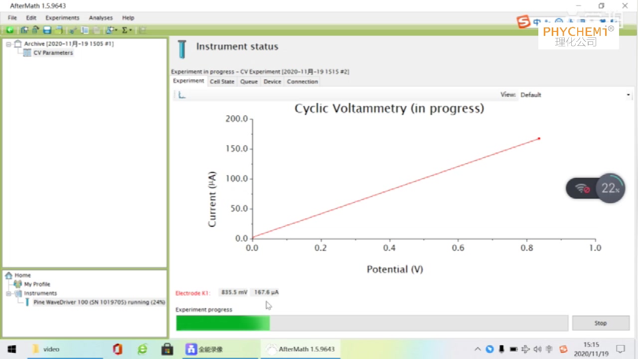638x359 pixels.
Task: Switch to the Experiment tab
Action: pos(188,81)
